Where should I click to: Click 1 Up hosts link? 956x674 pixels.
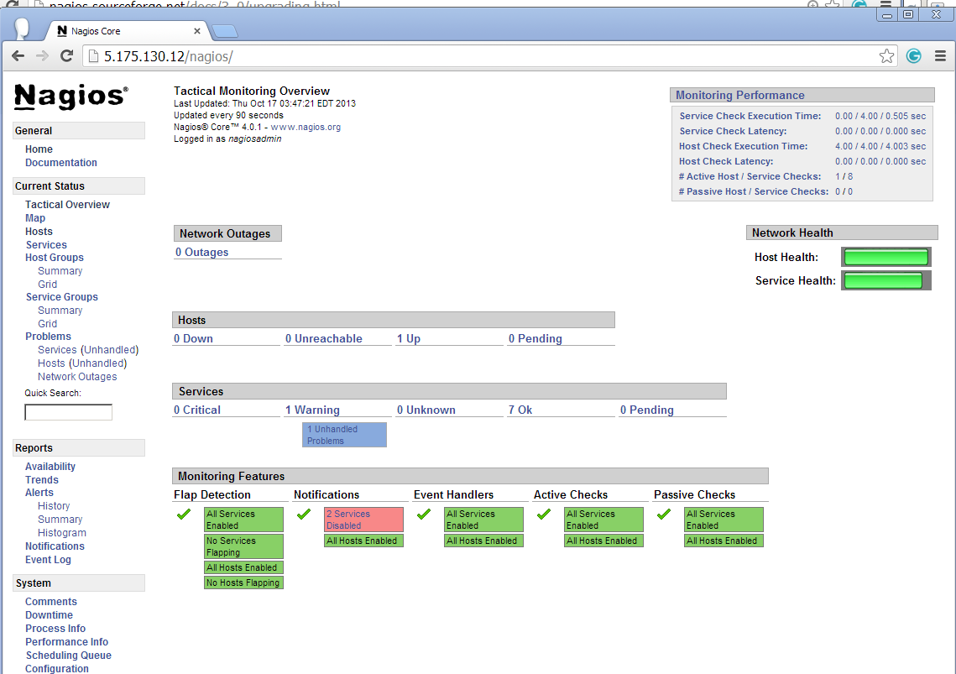click(x=409, y=339)
